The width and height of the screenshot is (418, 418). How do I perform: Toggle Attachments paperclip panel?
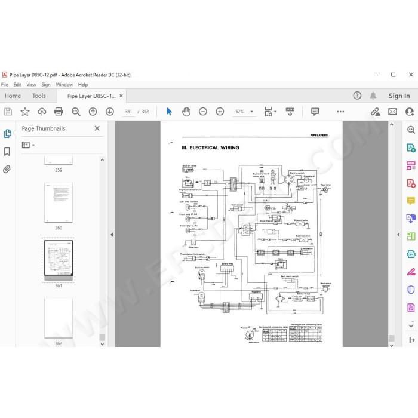[7, 169]
